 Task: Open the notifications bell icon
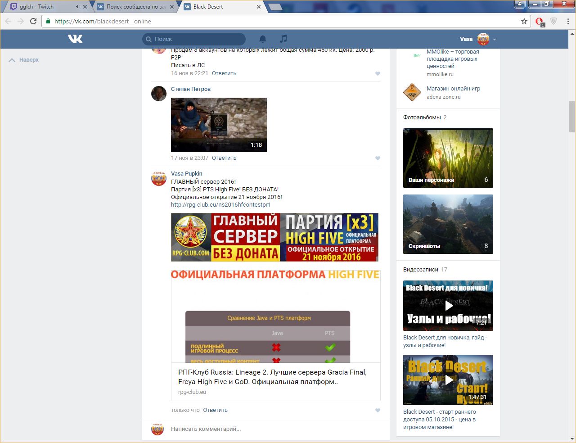263,39
